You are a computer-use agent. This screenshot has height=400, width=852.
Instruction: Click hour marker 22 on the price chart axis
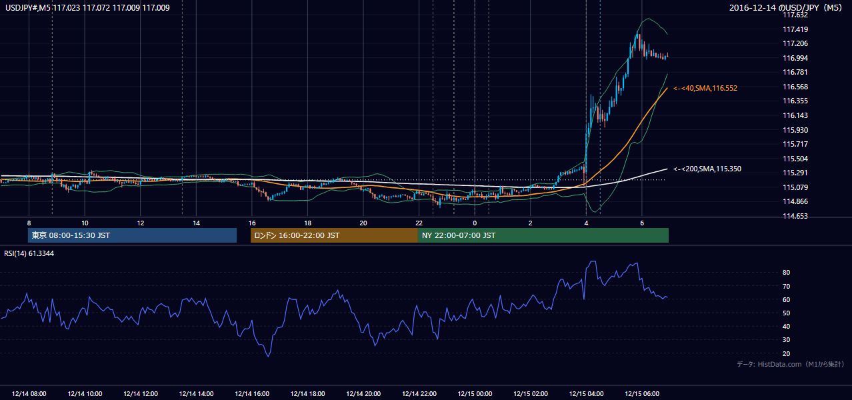(419, 223)
